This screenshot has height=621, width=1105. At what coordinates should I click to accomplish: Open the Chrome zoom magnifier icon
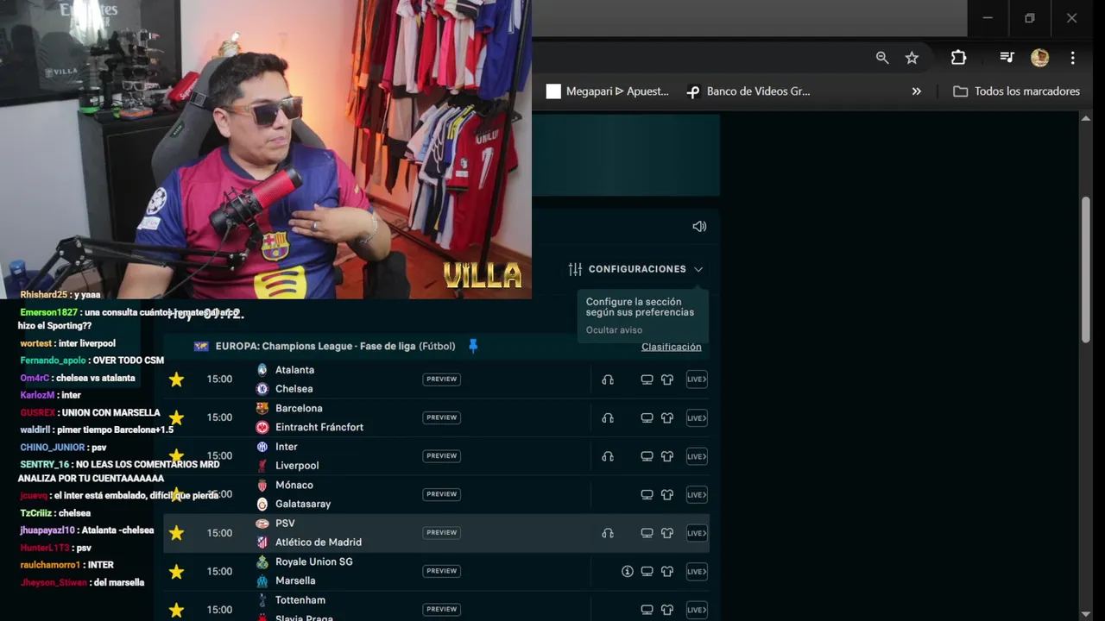882,58
